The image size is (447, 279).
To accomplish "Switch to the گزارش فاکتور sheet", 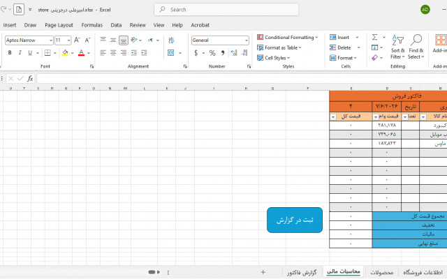I will [302, 273].
